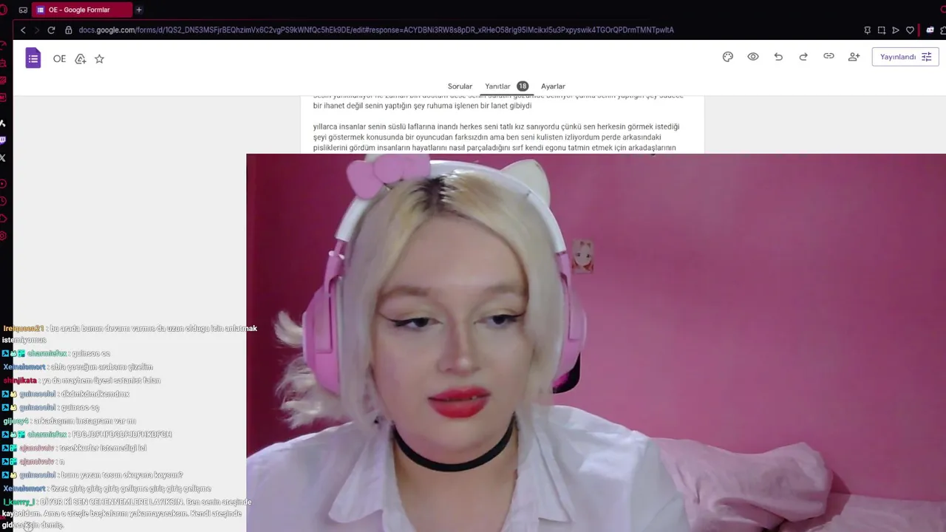Image resolution: width=946 pixels, height=532 pixels.
Task: Click the response paragraph starting 'yıllarca insanlar'
Action: 496,137
